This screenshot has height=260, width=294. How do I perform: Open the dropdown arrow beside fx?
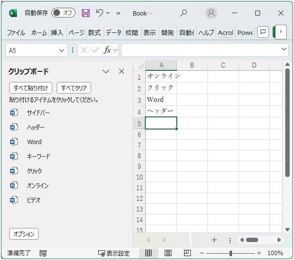point(115,50)
